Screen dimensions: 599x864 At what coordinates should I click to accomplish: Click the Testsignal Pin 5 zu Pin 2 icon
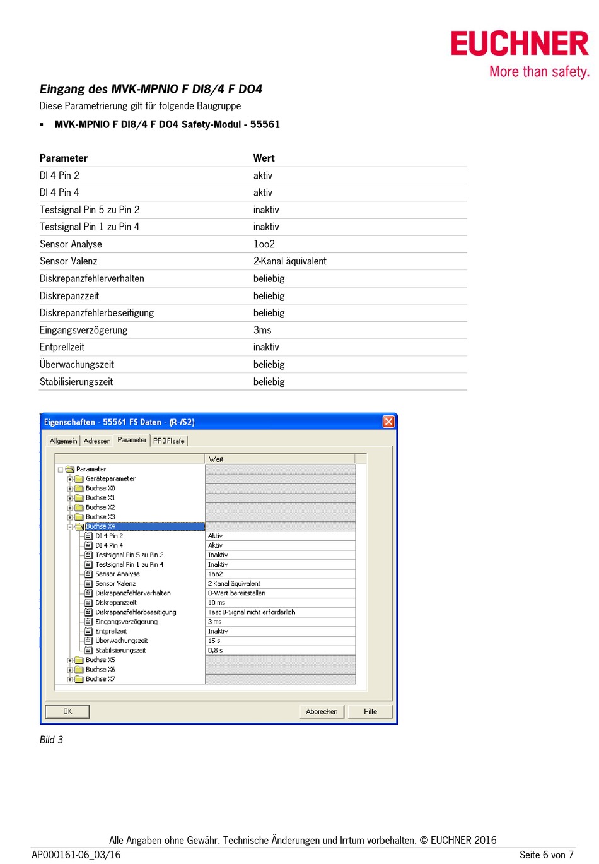89,555
